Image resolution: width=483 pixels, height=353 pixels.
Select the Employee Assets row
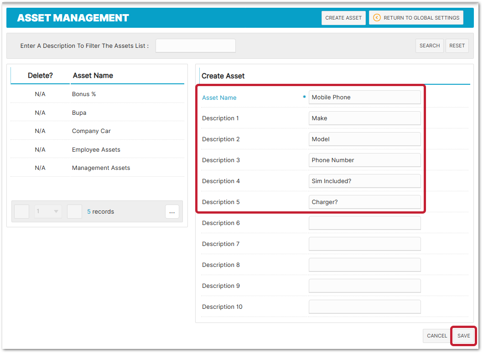[97, 149]
